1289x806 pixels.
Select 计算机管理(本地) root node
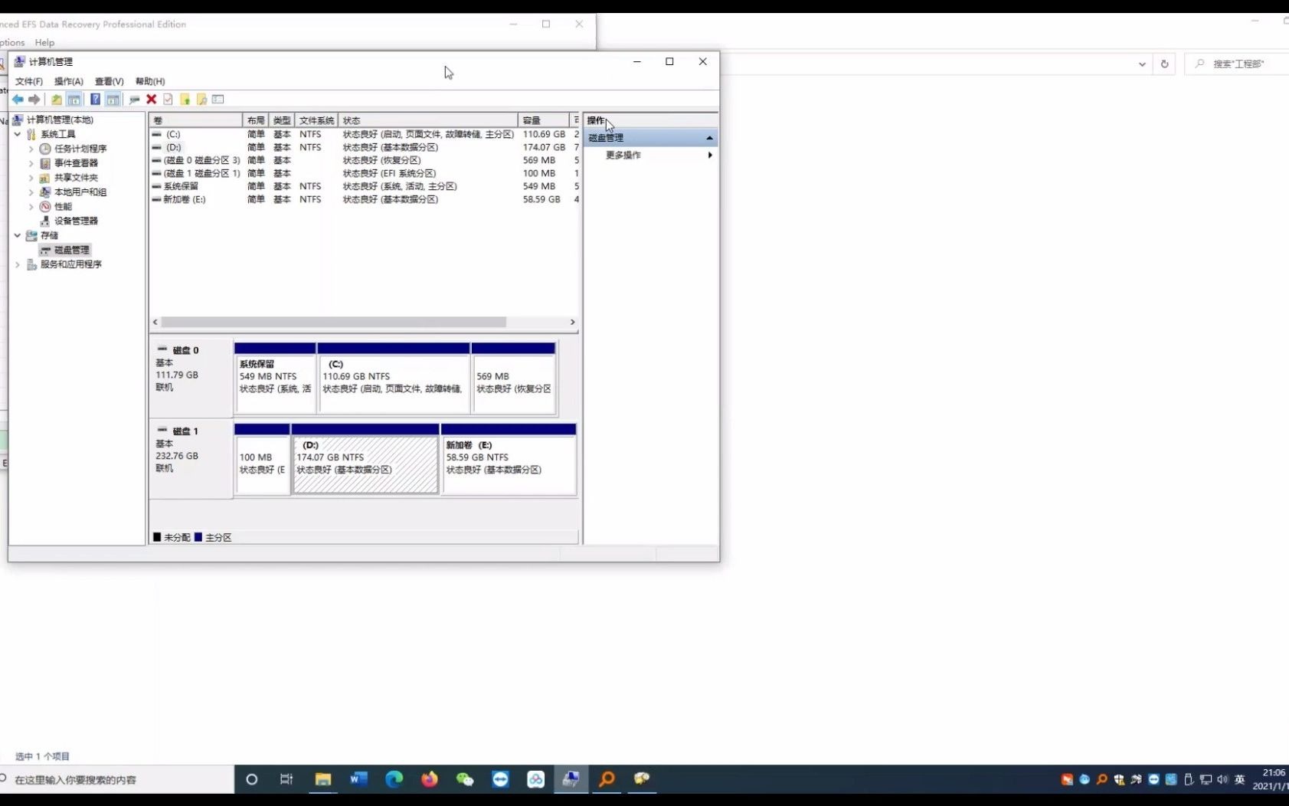(x=53, y=120)
